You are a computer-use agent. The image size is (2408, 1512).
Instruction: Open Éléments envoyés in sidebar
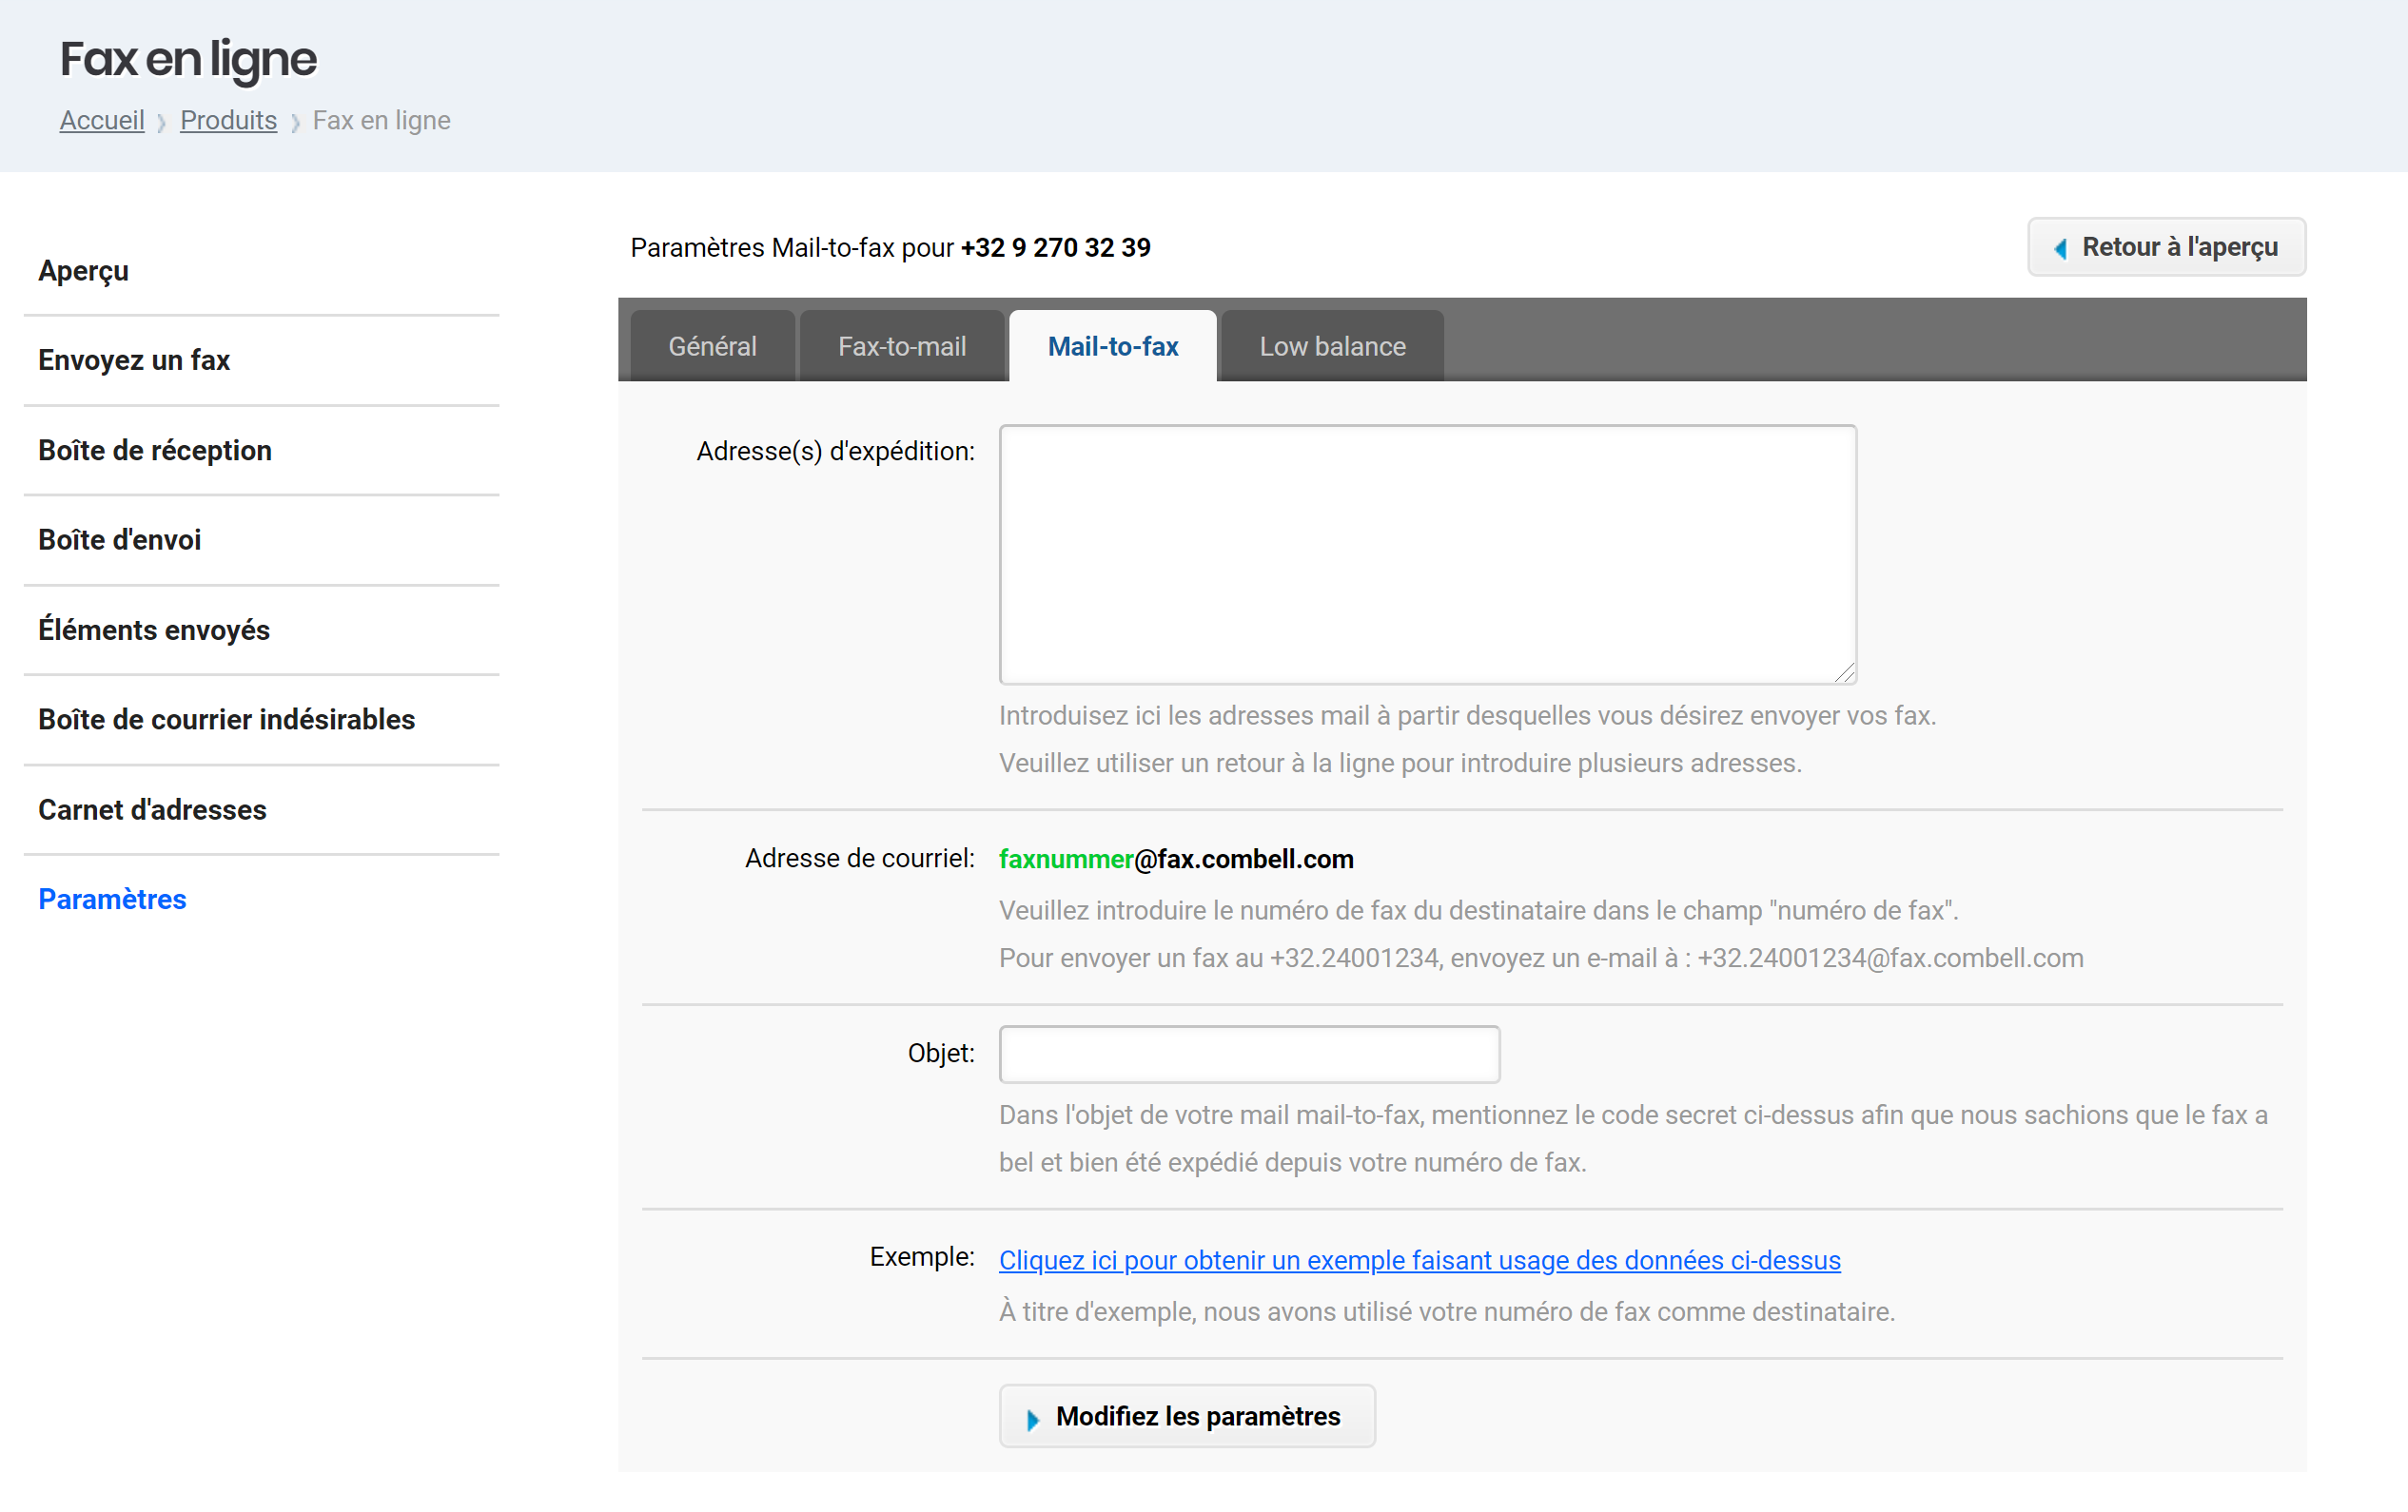point(154,630)
